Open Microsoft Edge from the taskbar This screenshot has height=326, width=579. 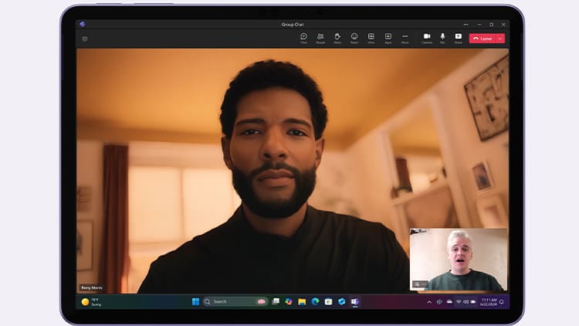pos(315,301)
